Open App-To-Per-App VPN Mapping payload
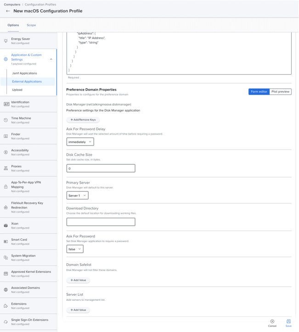The height and width of the screenshot is (332, 299). 28,186
